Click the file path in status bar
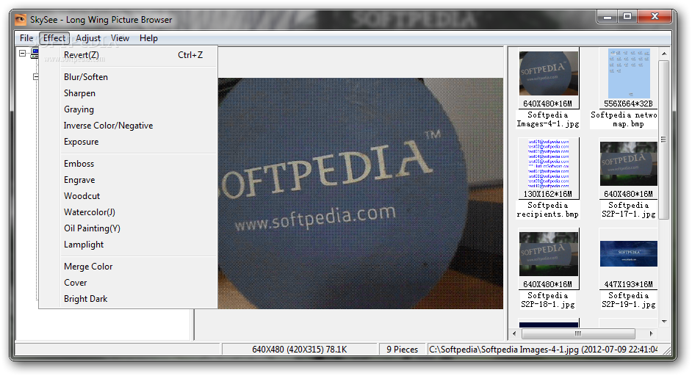The width and height of the screenshot is (692, 376). coord(544,350)
